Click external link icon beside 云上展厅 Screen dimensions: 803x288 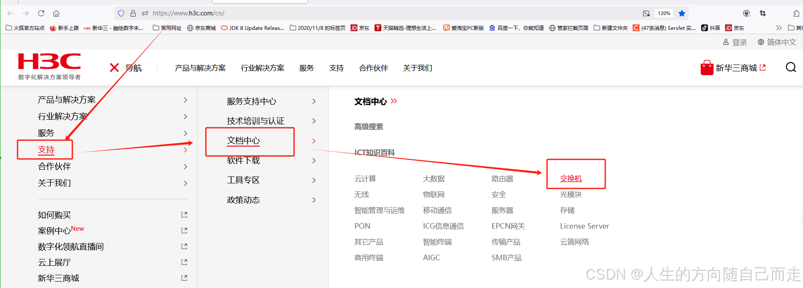click(x=184, y=262)
